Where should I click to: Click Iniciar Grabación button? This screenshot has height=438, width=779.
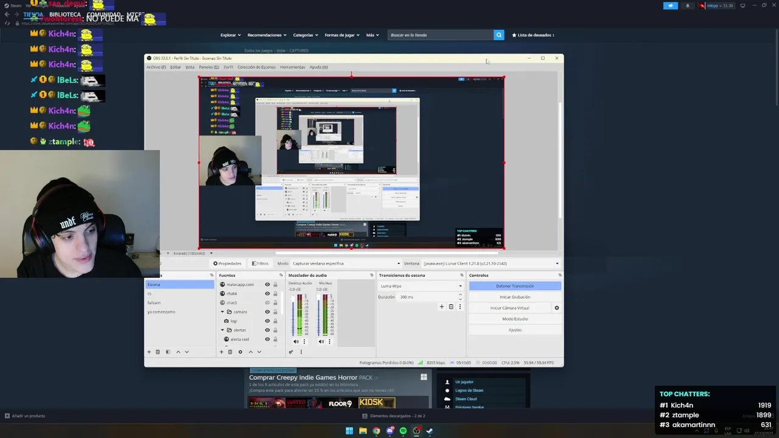click(515, 297)
